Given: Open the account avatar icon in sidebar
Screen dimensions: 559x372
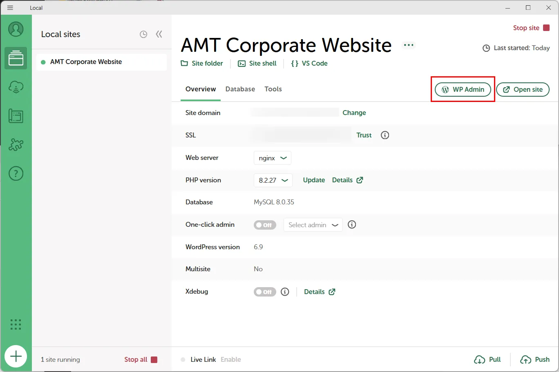Looking at the screenshot, I should 16,29.
